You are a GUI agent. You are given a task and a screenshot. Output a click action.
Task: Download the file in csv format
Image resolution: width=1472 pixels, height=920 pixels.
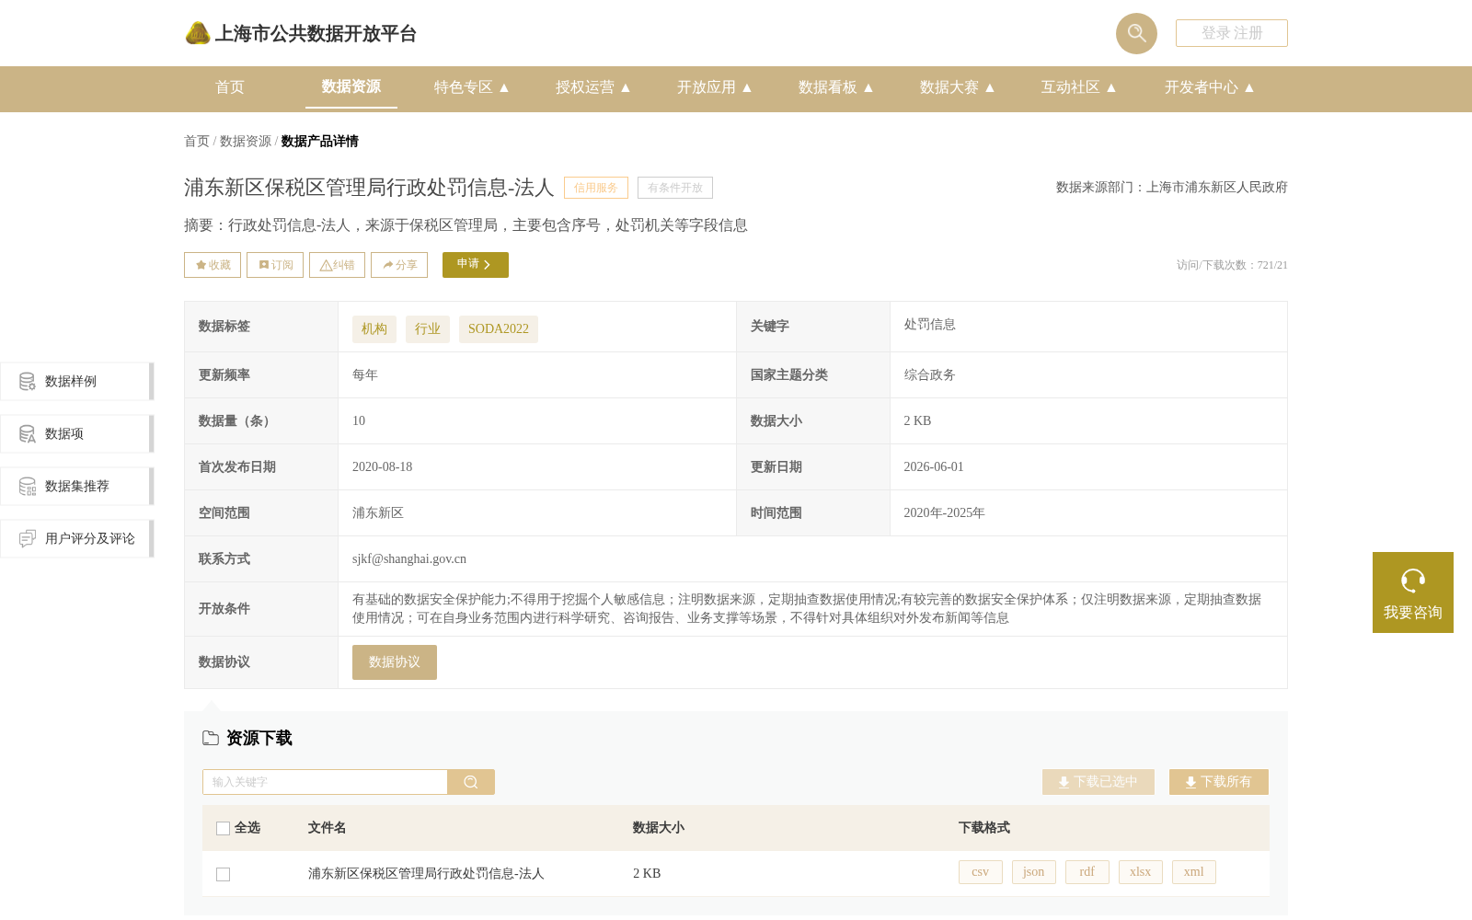(x=981, y=872)
